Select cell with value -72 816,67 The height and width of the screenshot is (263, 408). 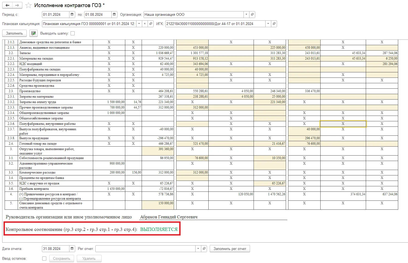(x=158, y=189)
